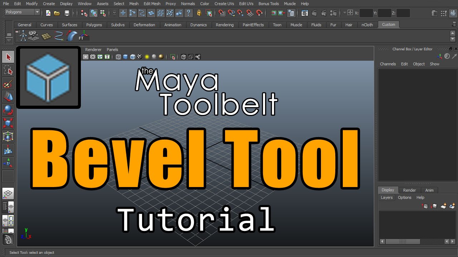Select the Rotate tool sphere icon
Viewport: 458px width, 257px height.
click(8, 110)
